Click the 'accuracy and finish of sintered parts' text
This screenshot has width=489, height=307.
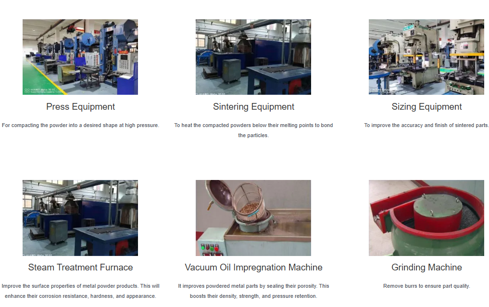click(x=426, y=125)
